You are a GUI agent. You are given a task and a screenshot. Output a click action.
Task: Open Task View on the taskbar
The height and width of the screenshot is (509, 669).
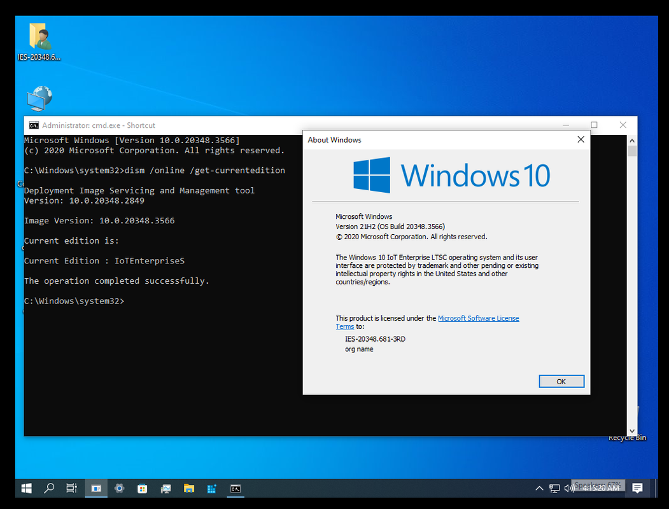(72, 489)
